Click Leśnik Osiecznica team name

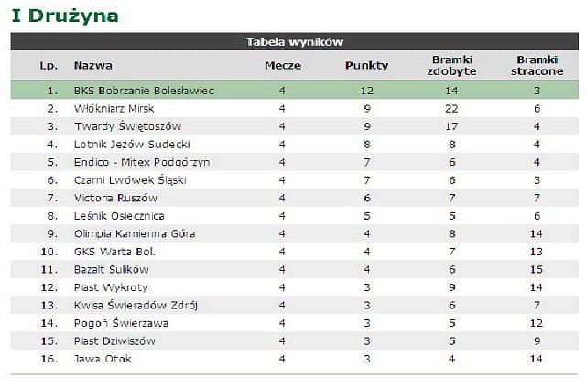tap(119, 216)
